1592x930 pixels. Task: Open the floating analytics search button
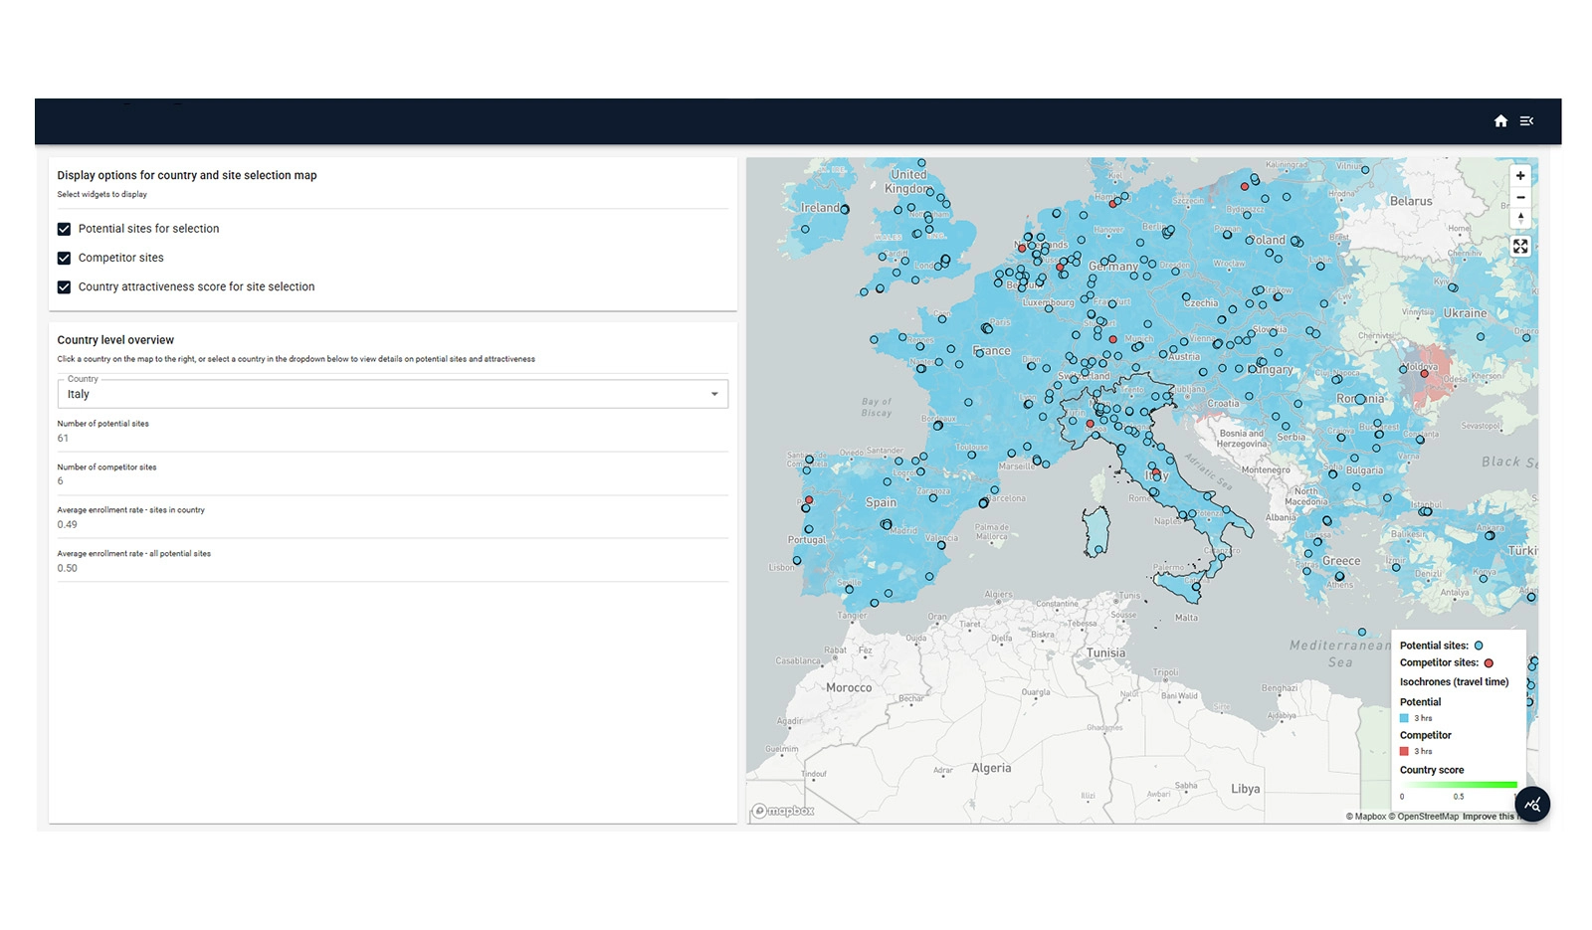1532,804
